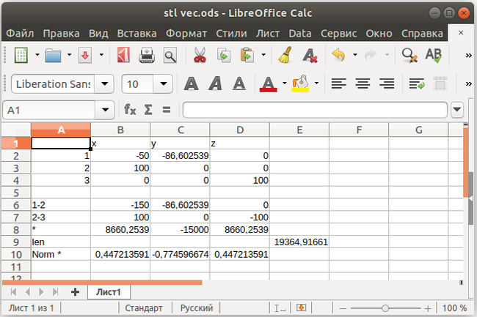This screenshot has height=317, width=477.
Task: Toggle Wrap Text for cells
Action: pos(417,83)
